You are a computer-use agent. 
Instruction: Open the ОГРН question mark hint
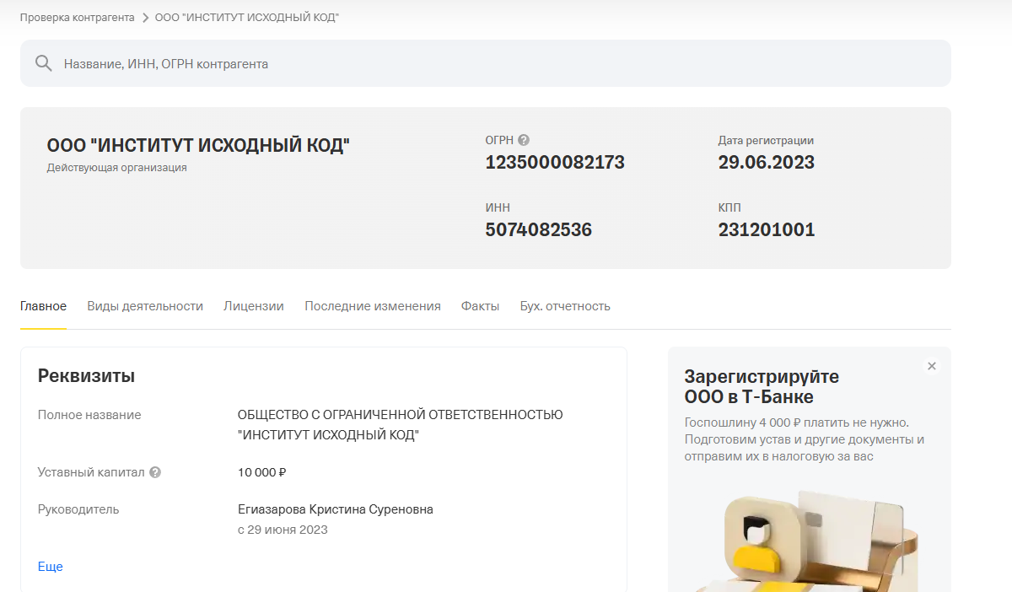pyautogui.click(x=525, y=140)
